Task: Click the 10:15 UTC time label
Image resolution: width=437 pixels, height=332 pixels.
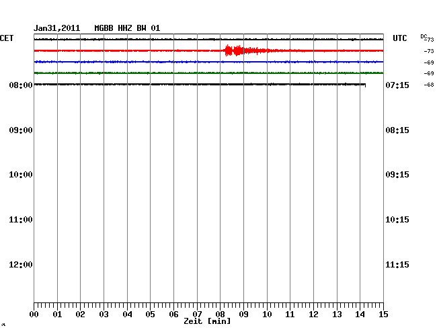Action: [397, 220]
